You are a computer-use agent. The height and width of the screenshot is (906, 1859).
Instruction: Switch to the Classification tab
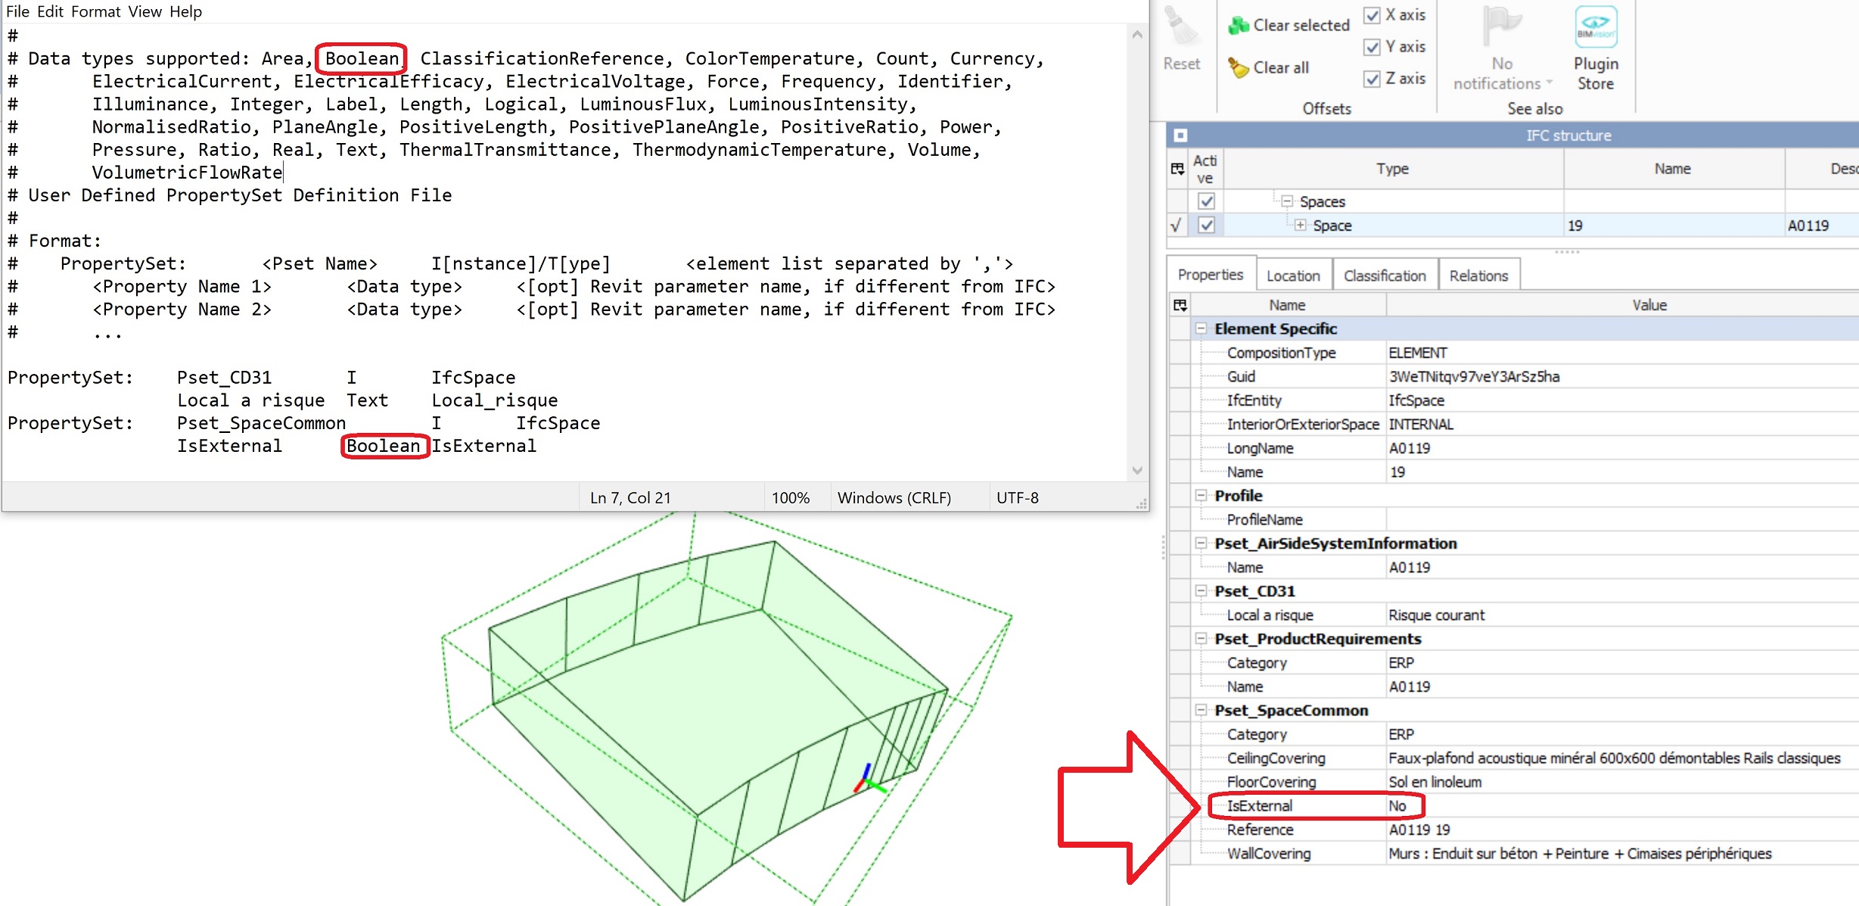coord(1384,276)
